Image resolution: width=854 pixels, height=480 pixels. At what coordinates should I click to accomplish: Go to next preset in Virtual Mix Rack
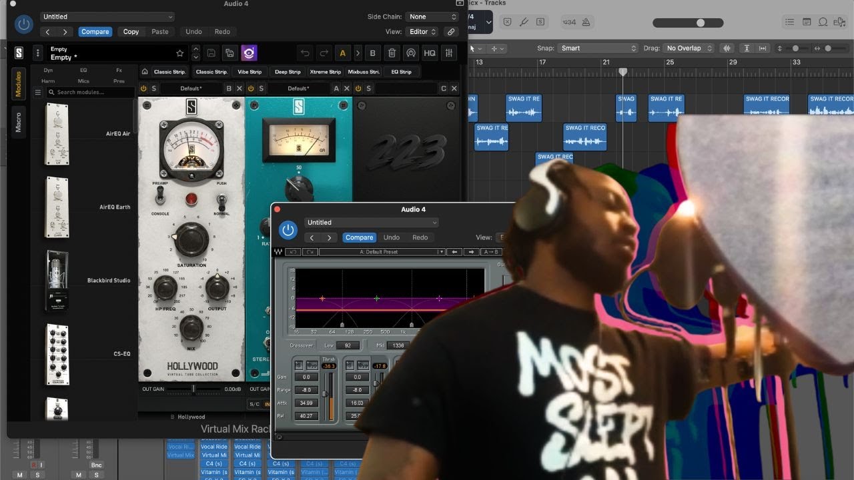[x=65, y=31]
